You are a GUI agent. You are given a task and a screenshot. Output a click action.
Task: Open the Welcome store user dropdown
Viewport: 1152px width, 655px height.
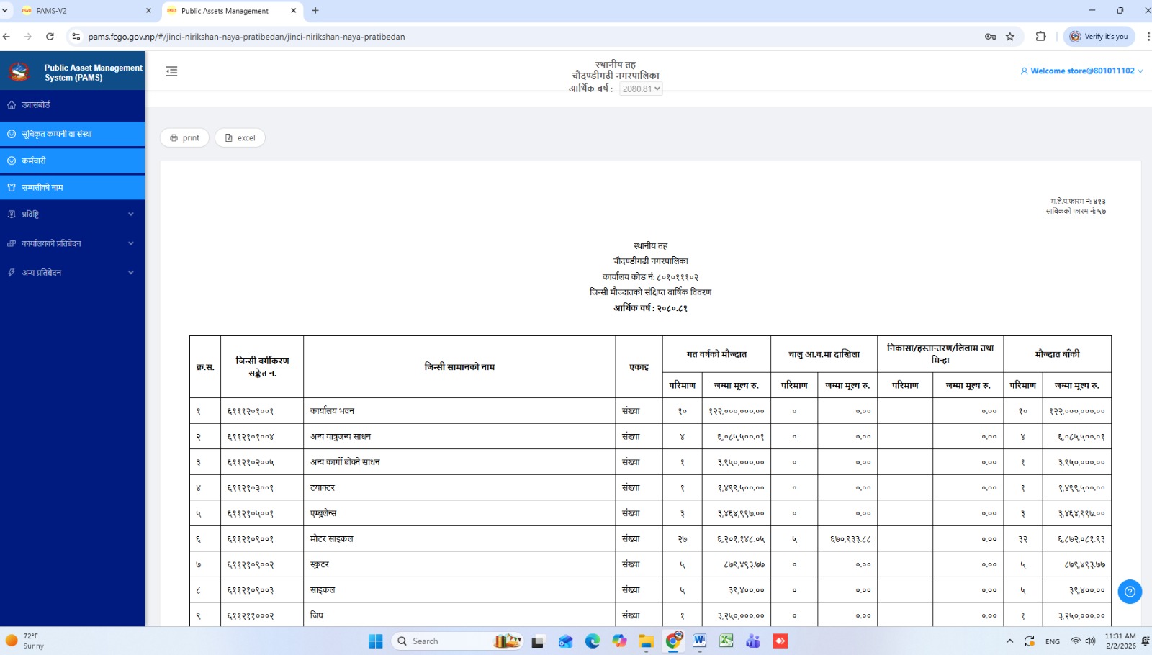(x=1081, y=71)
